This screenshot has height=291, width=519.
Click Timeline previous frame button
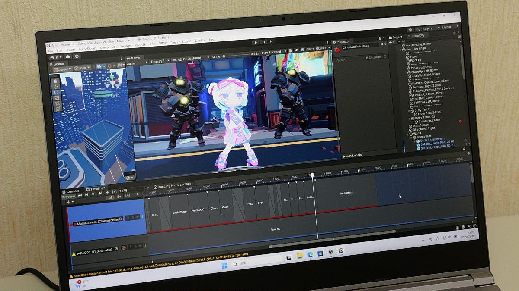click(86, 195)
